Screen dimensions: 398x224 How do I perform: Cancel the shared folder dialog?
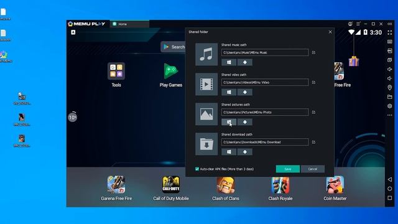[x=312, y=169]
